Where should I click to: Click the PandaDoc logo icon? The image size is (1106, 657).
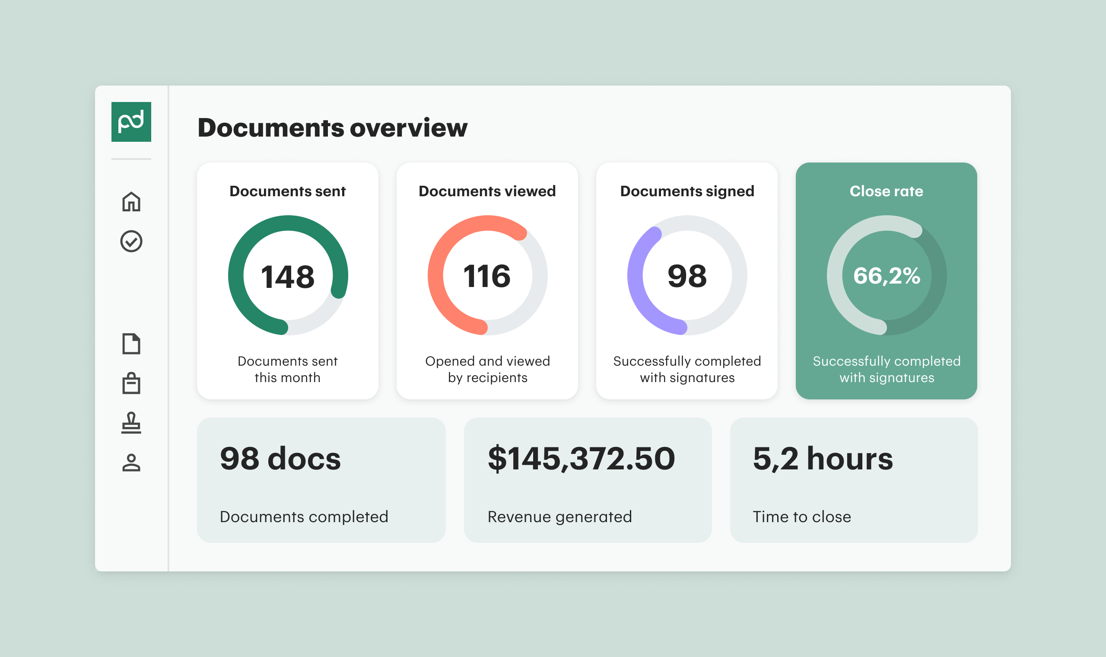click(x=131, y=122)
